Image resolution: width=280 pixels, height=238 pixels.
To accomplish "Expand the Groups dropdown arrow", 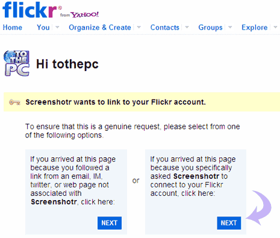I will pyautogui.click(x=230, y=27).
